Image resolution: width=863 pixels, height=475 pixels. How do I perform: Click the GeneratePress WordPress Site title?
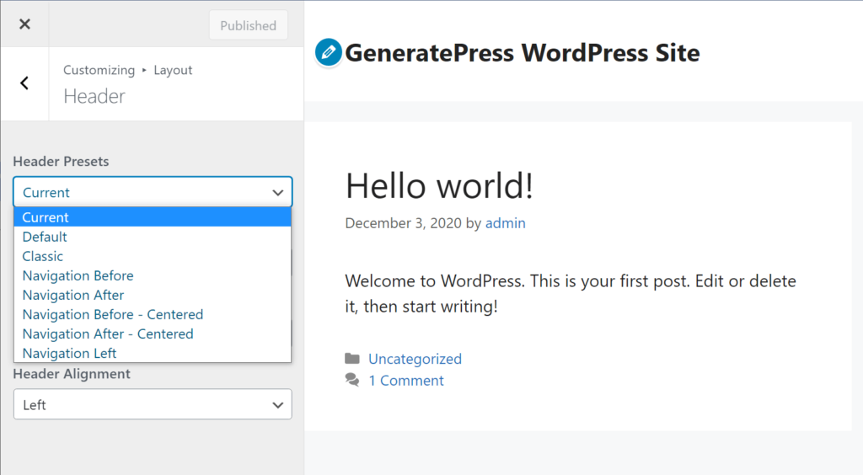click(x=523, y=53)
